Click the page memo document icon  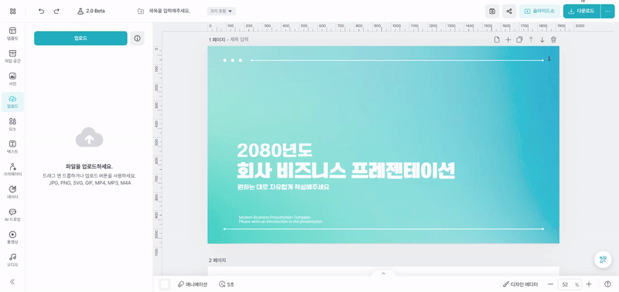(497, 39)
